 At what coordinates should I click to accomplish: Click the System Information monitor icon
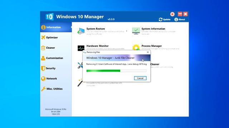(136, 31)
